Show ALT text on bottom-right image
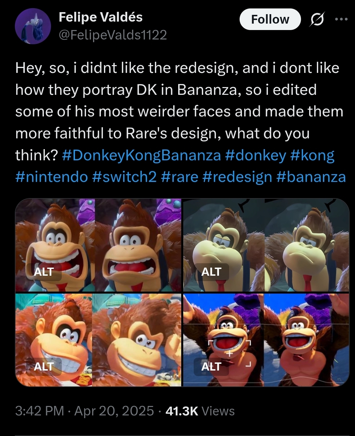Image resolution: width=355 pixels, height=436 pixels. coord(211,366)
